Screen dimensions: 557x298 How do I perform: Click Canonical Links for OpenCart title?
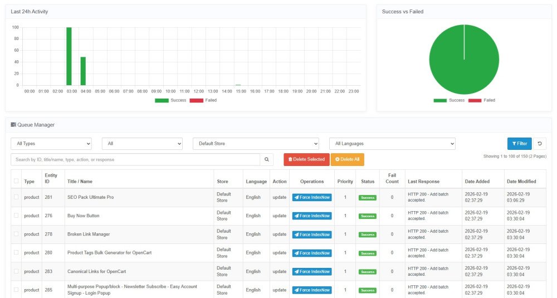(x=96, y=271)
